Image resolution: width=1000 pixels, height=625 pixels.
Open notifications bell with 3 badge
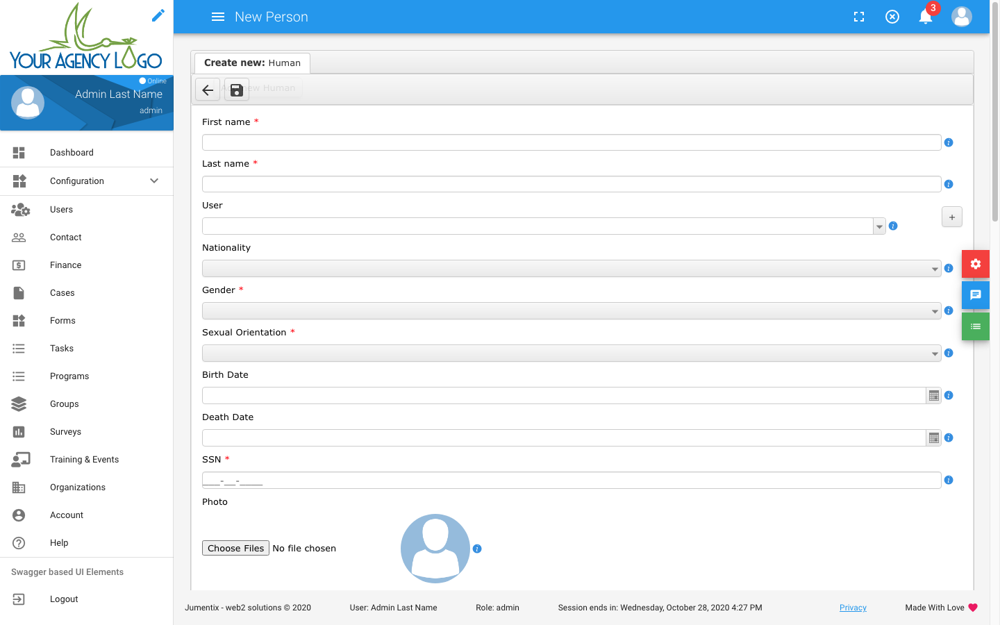pos(926,15)
